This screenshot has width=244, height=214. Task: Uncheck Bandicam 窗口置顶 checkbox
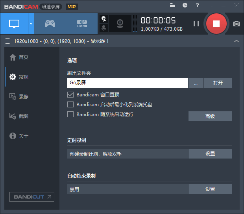point(70,94)
